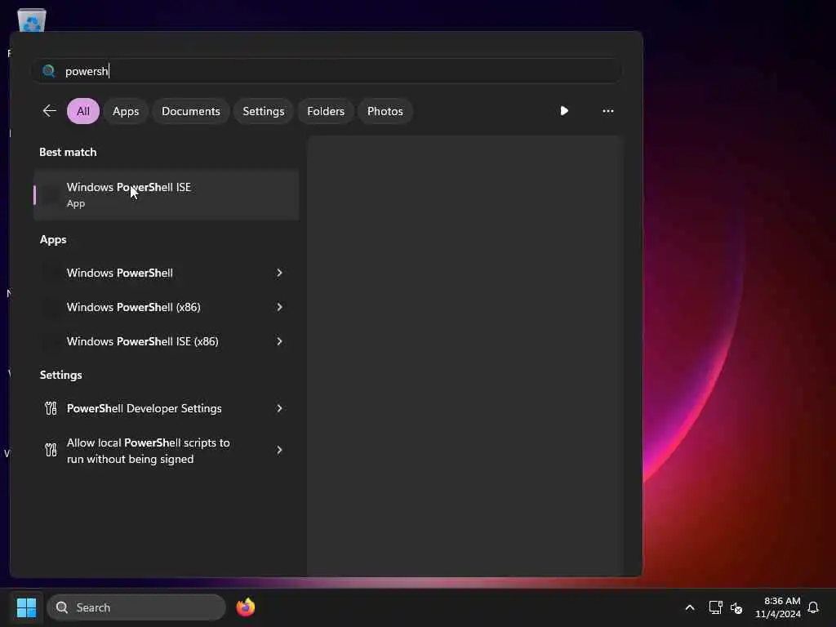The height and width of the screenshot is (627, 836).
Task: Click the search magnifier icon in search box
Action: pos(48,71)
